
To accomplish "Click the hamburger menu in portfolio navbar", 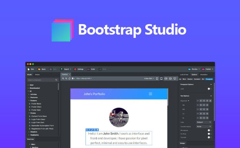I will pyautogui.click(x=150, y=94).
